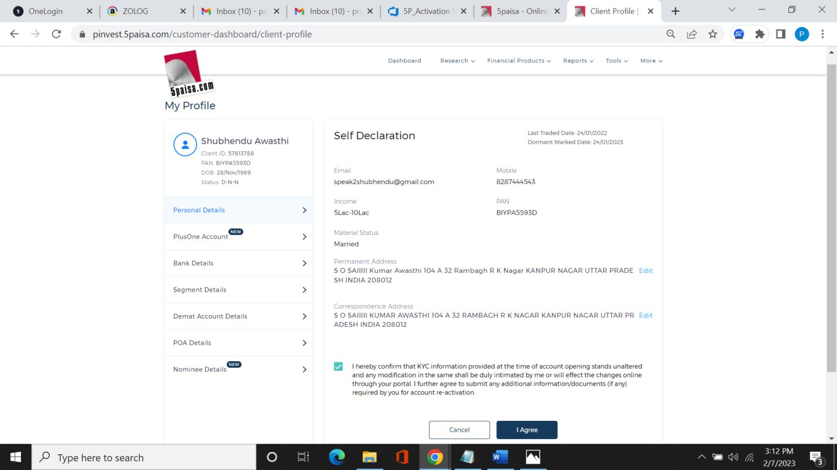Edit the Correspondence Address
Image resolution: width=837 pixels, height=470 pixels.
[x=646, y=315]
